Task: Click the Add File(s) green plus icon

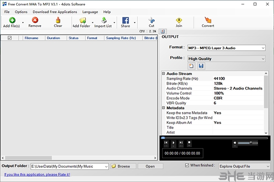Action: (x=12, y=20)
